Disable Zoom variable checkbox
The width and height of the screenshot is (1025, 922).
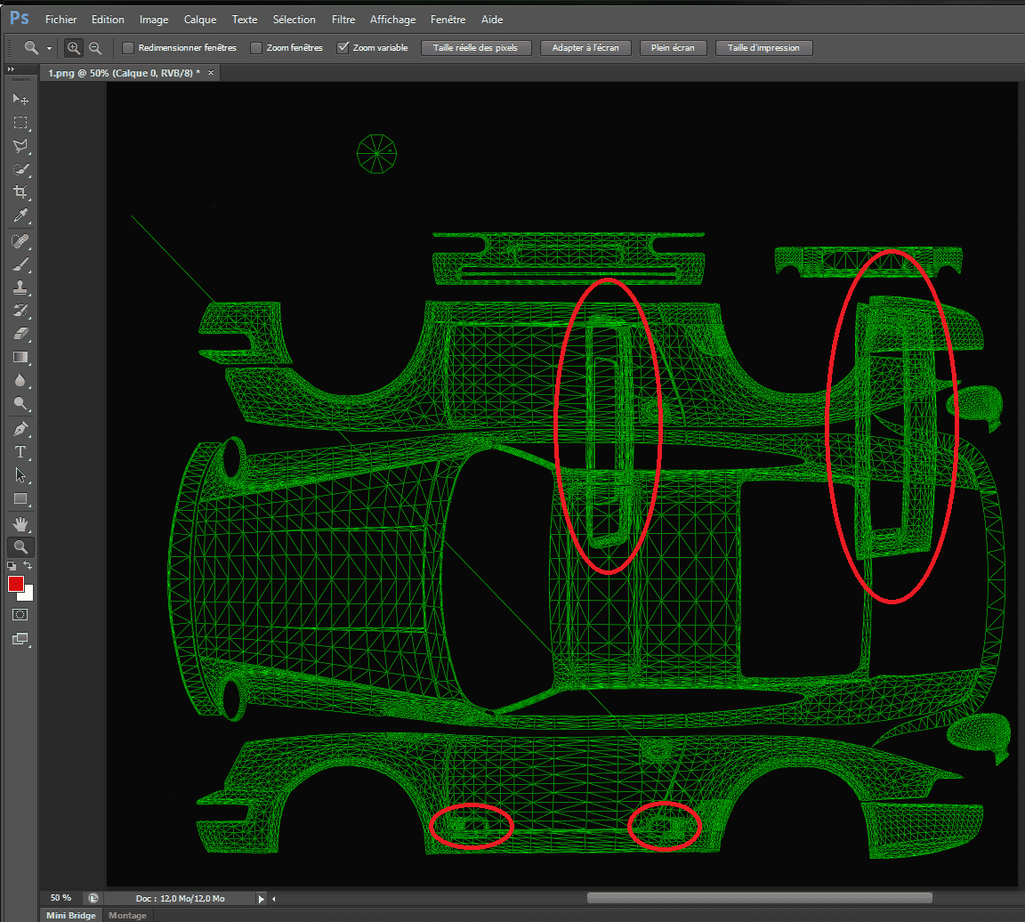click(343, 48)
